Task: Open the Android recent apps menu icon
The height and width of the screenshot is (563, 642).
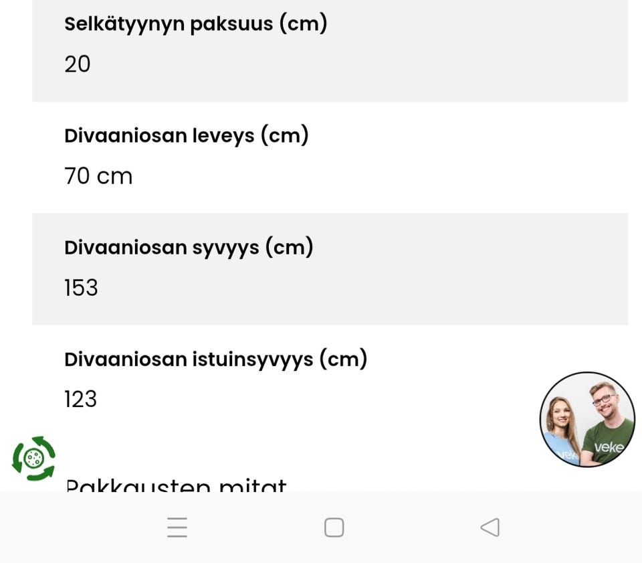Action: [x=177, y=528]
